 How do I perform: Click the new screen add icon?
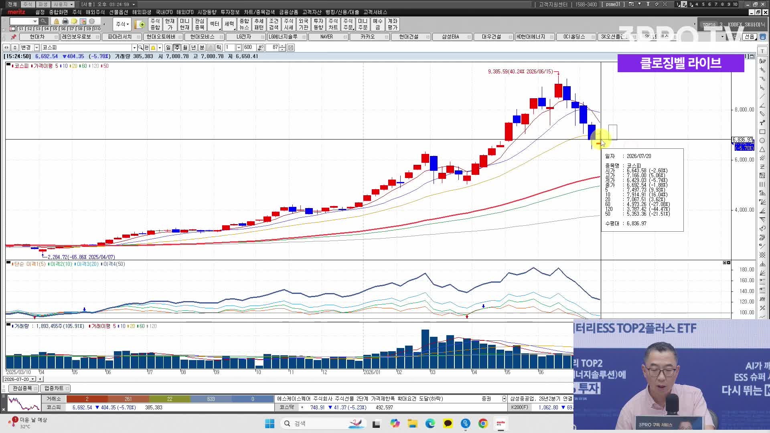click(140, 24)
